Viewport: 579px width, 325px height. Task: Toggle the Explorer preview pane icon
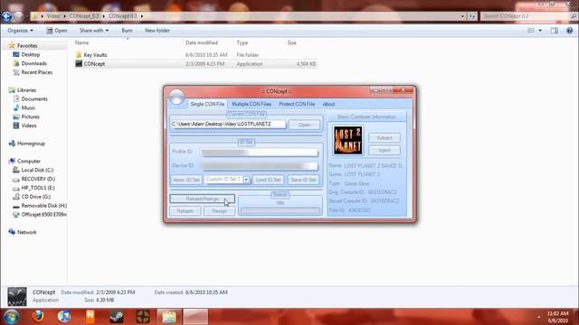click(x=555, y=31)
